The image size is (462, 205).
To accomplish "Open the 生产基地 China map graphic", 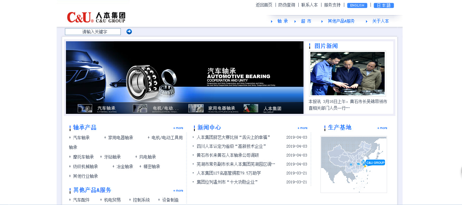I will coord(354,164).
